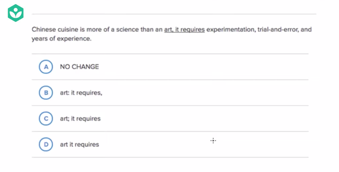Click the underlined "art, it requires" phrase
Viewport: 339px width, 172px height.
(x=184, y=30)
